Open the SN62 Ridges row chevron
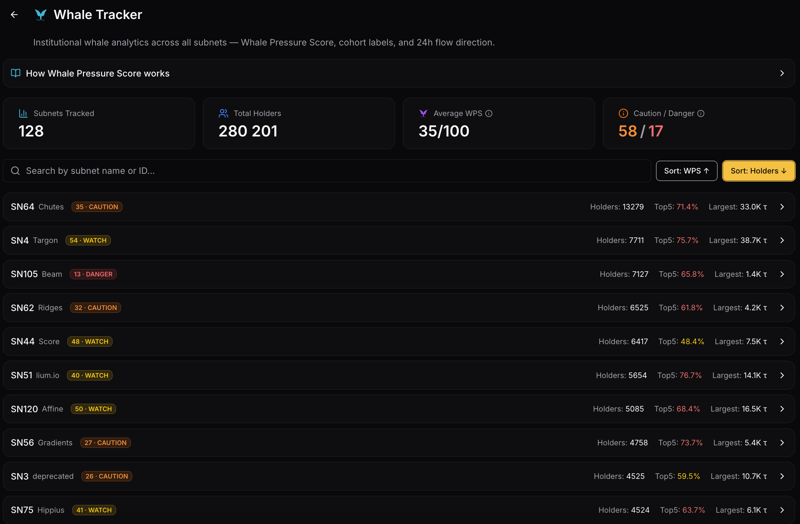 [x=782, y=307]
